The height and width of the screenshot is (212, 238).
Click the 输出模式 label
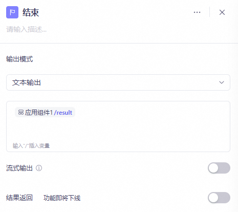[x=19, y=59]
